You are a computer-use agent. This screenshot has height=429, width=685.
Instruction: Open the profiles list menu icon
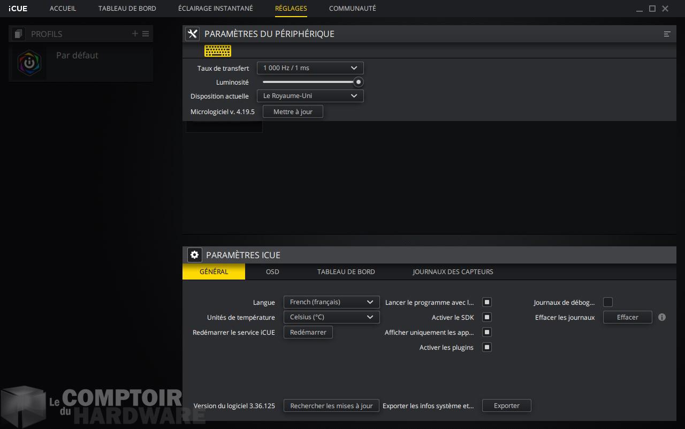coord(146,34)
